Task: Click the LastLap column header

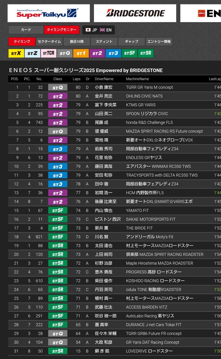Action: pos(215,79)
